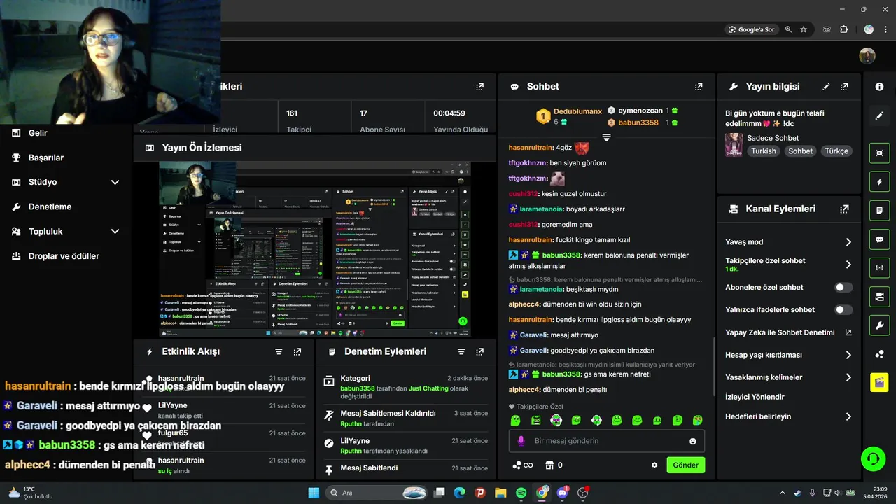Screen dimensions: 896x504
Task: Open the channel points infinity icon
Action: [x=522, y=465]
